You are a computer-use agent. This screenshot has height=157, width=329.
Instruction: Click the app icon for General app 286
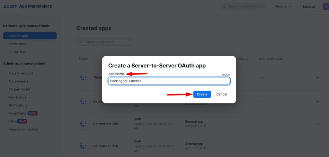click(84, 124)
